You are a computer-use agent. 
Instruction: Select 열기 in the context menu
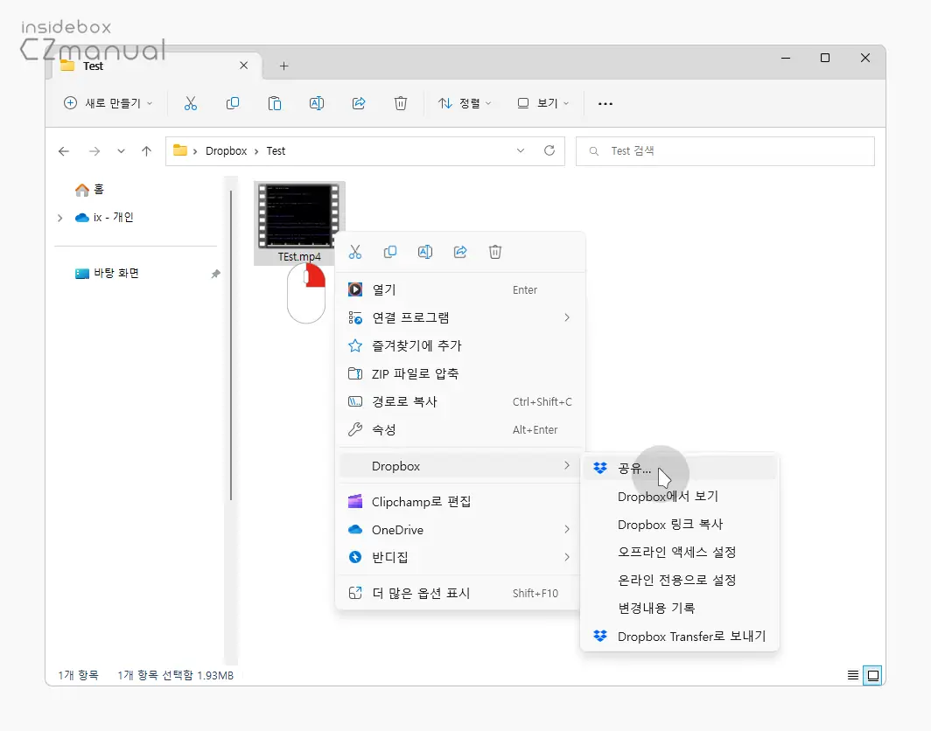[460, 289]
